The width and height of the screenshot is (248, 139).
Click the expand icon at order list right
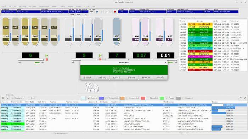pyautogui.click(x=245, y=98)
